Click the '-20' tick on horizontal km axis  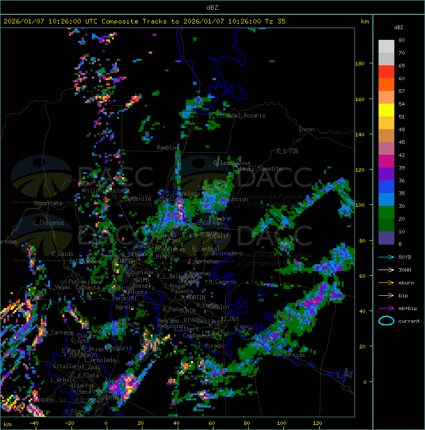[69, 423]
